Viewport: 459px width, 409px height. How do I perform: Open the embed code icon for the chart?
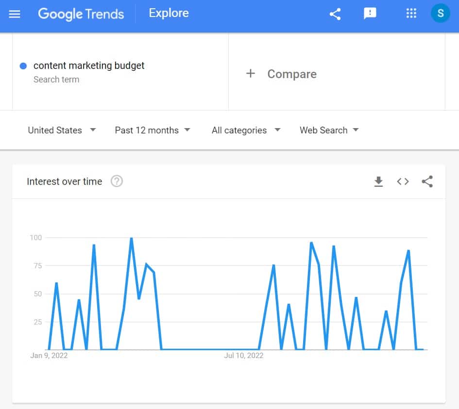point(403,181)
